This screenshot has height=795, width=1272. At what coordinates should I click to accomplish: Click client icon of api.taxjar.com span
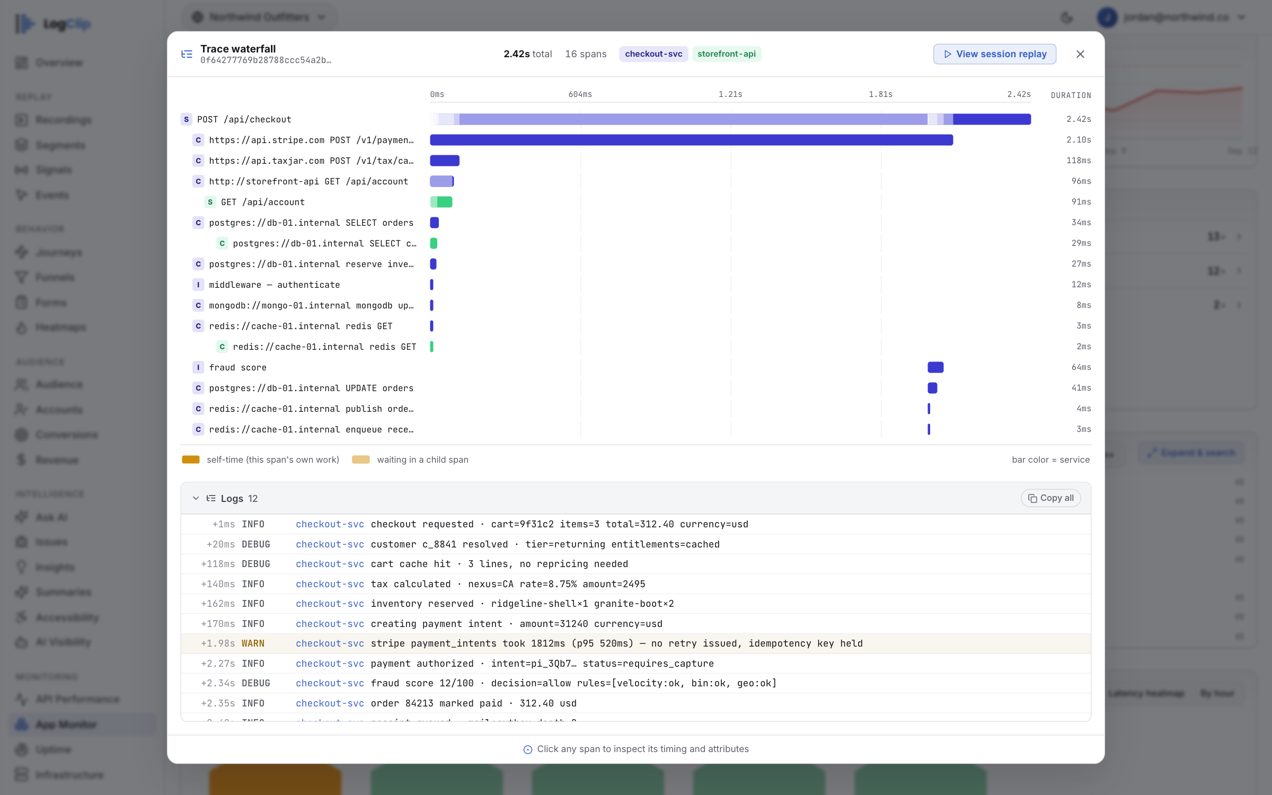198,161
